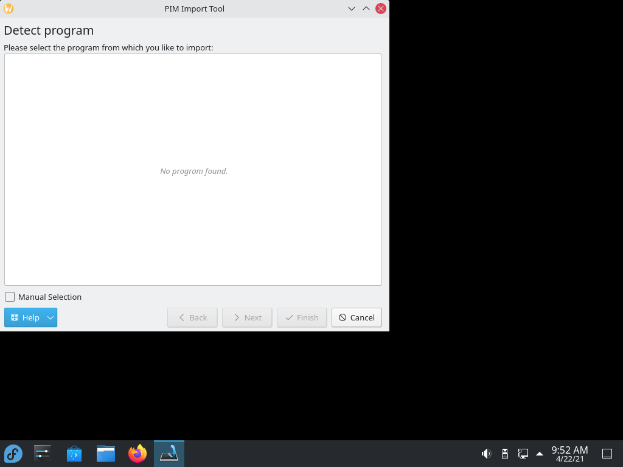Launch Firefox from the taskbar
The image size is (623, 467).
click(x=137, y=454)
